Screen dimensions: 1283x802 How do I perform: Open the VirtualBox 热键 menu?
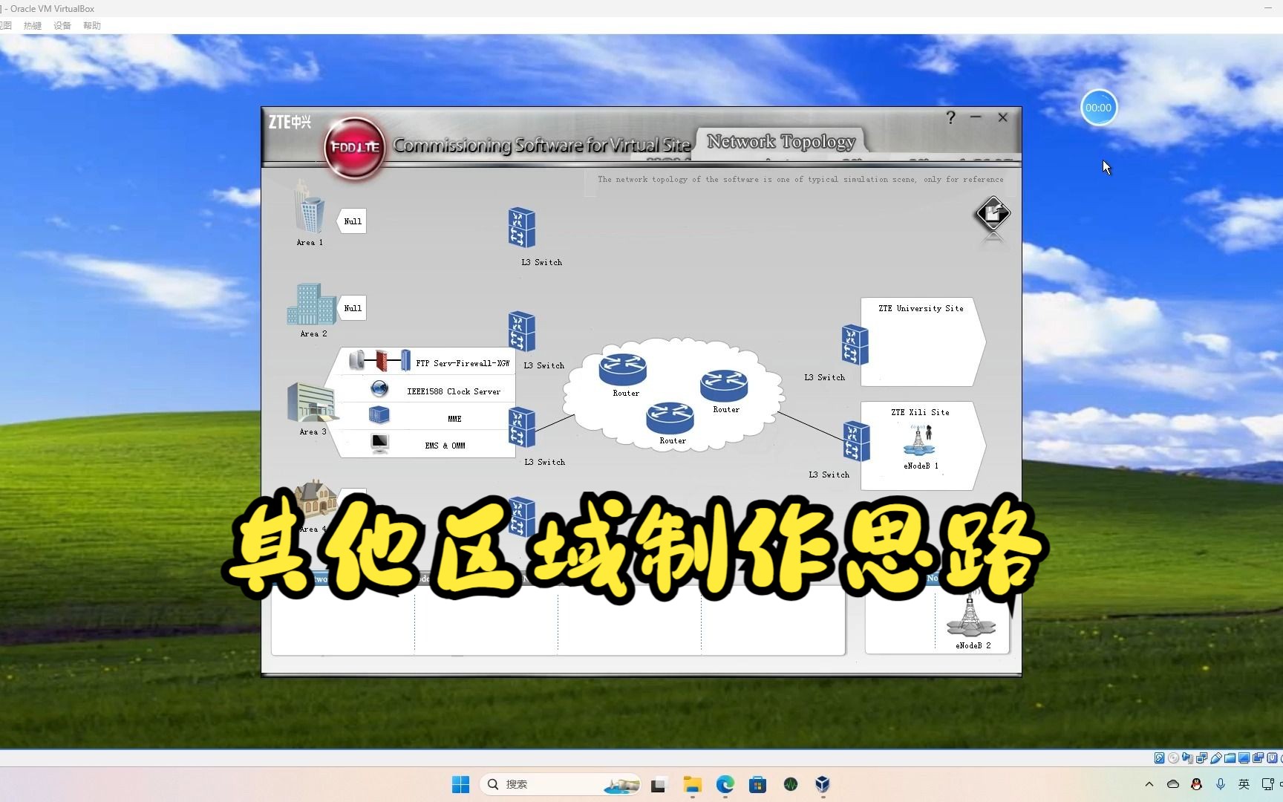click(33, 25)
